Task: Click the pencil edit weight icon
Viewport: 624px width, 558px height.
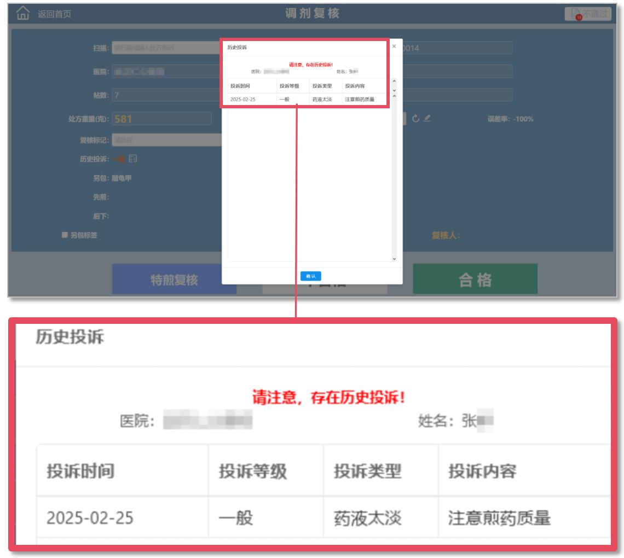Action: [x=427, y=118]
